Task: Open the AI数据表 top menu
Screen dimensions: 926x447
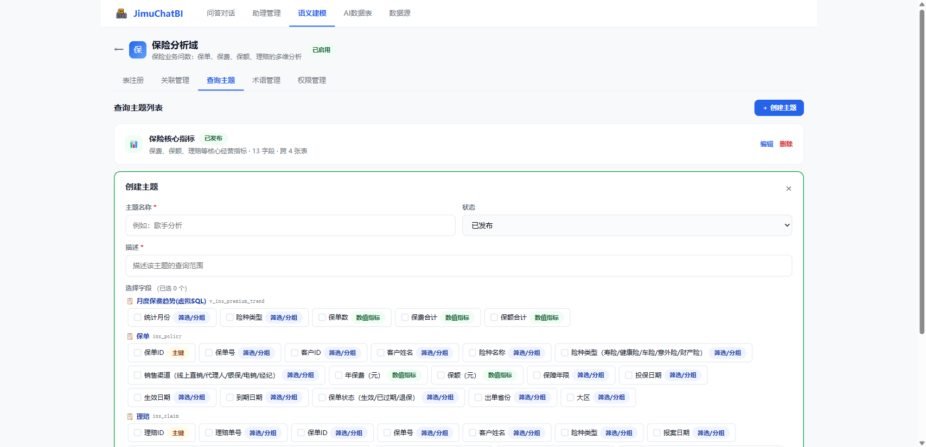Action: pos(357,13)
